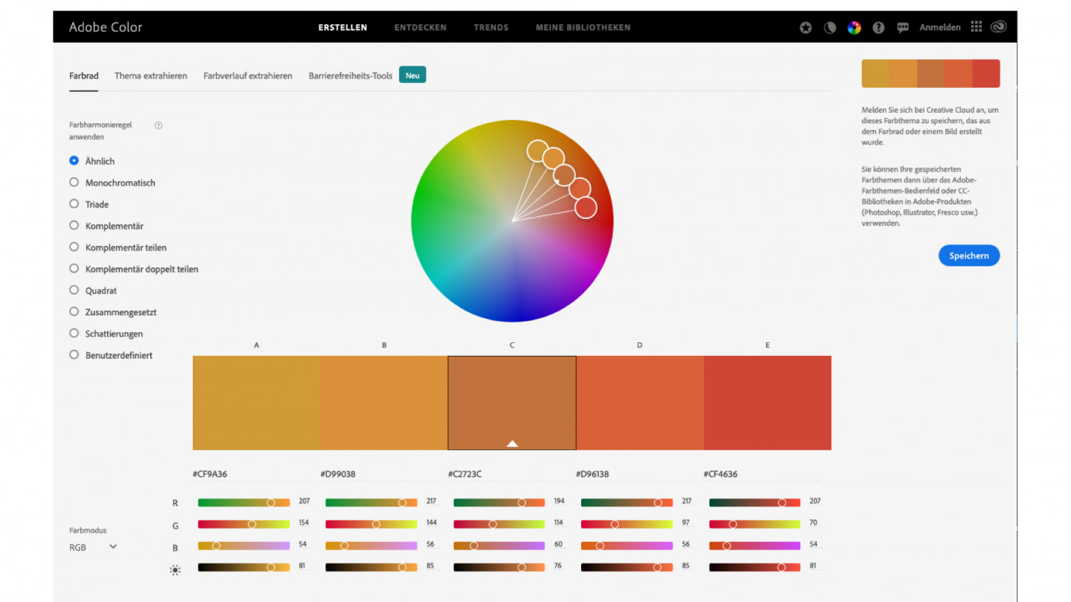The width and height of the screenshot is (1071, 602).
Task: Choose the Triade radio option
Action: tap(74, 204)
